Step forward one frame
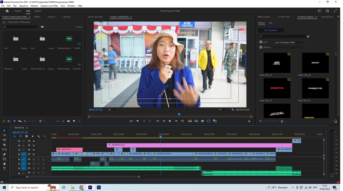 [176, 121]
